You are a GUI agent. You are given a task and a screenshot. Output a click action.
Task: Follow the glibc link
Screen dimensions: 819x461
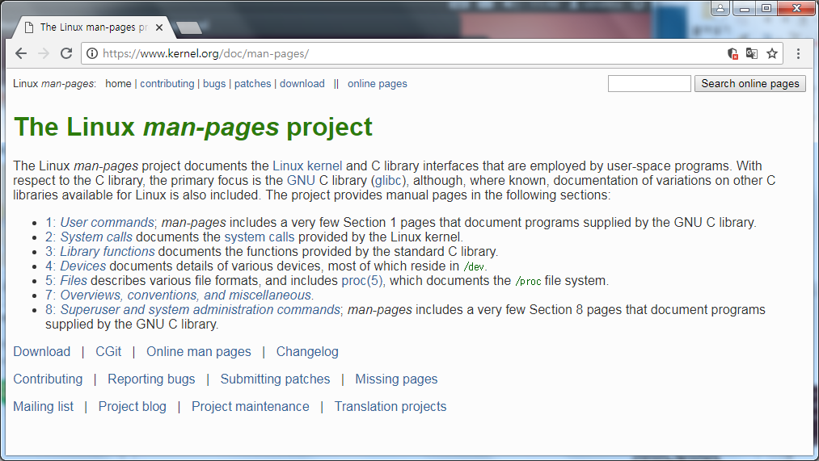[389, 180]
